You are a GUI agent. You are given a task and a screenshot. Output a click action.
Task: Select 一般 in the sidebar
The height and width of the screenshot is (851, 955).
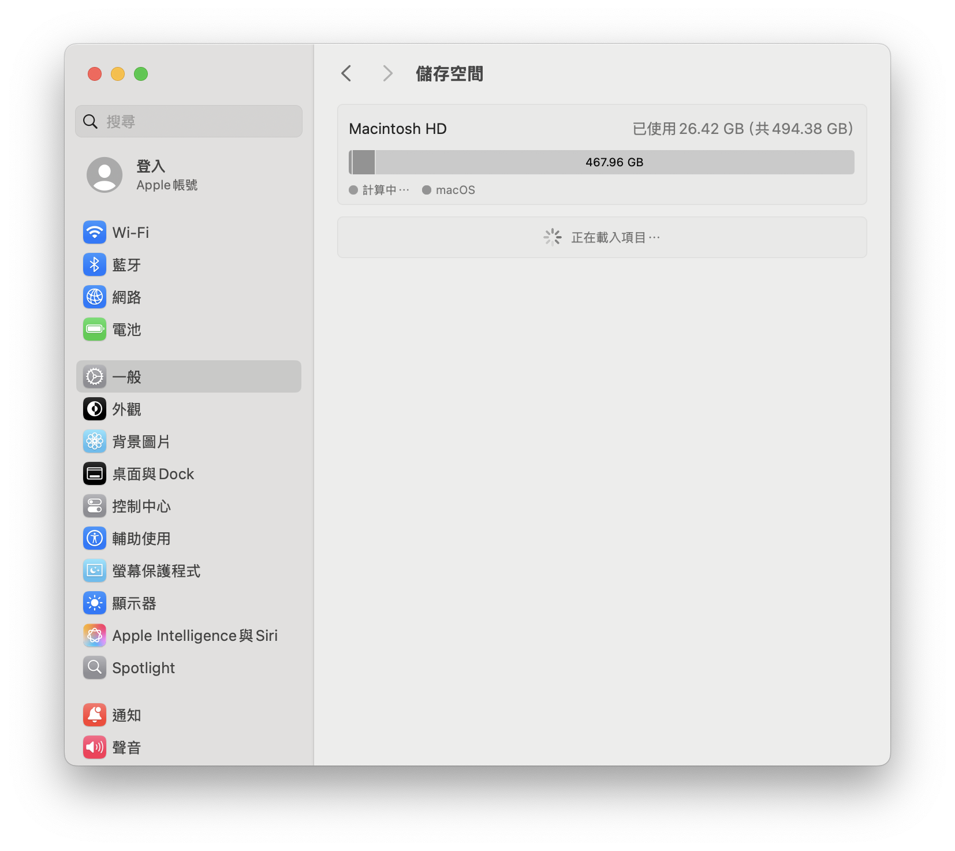[x=188, y=377]
